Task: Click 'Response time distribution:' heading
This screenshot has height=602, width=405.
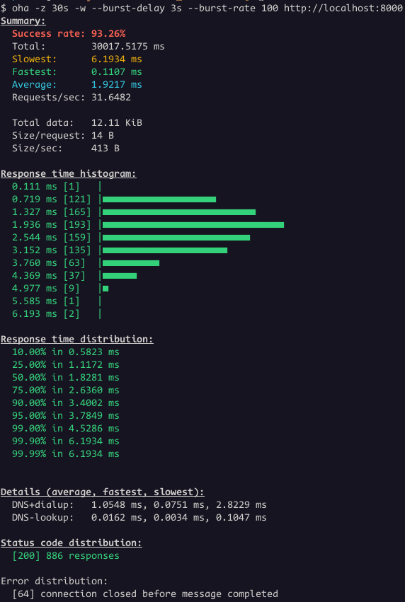Action: click(77, 339)
